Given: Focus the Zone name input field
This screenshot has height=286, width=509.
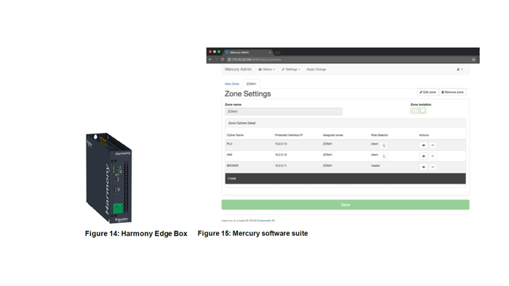Looking at the screenshot, I should coord(284,111).
